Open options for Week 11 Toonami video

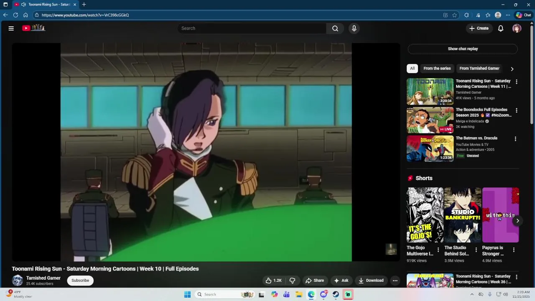click(x=517, y=82)
